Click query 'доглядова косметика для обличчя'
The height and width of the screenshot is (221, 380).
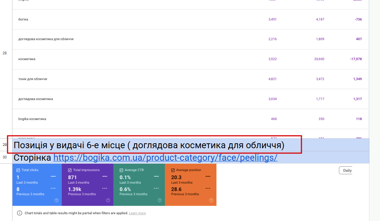(46, 39)
